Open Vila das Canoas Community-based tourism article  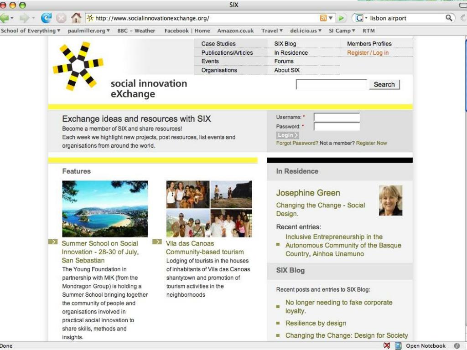(x=205, y=247)
